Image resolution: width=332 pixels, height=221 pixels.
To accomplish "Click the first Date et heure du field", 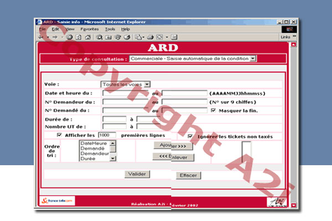I will (126, 93).
